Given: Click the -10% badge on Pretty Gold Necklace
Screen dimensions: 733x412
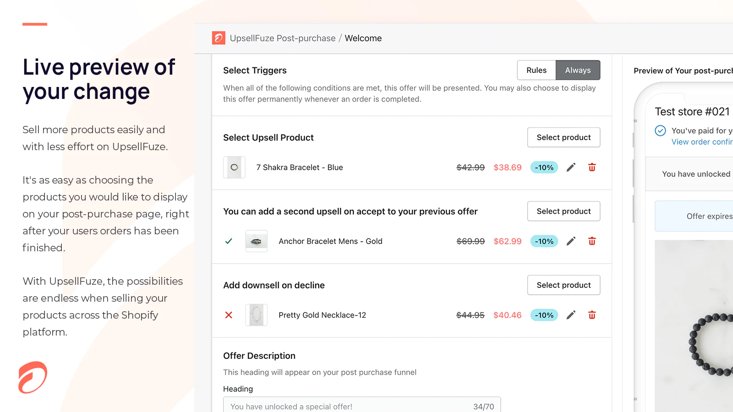Looking at the screenshot, I should point(544,315).
